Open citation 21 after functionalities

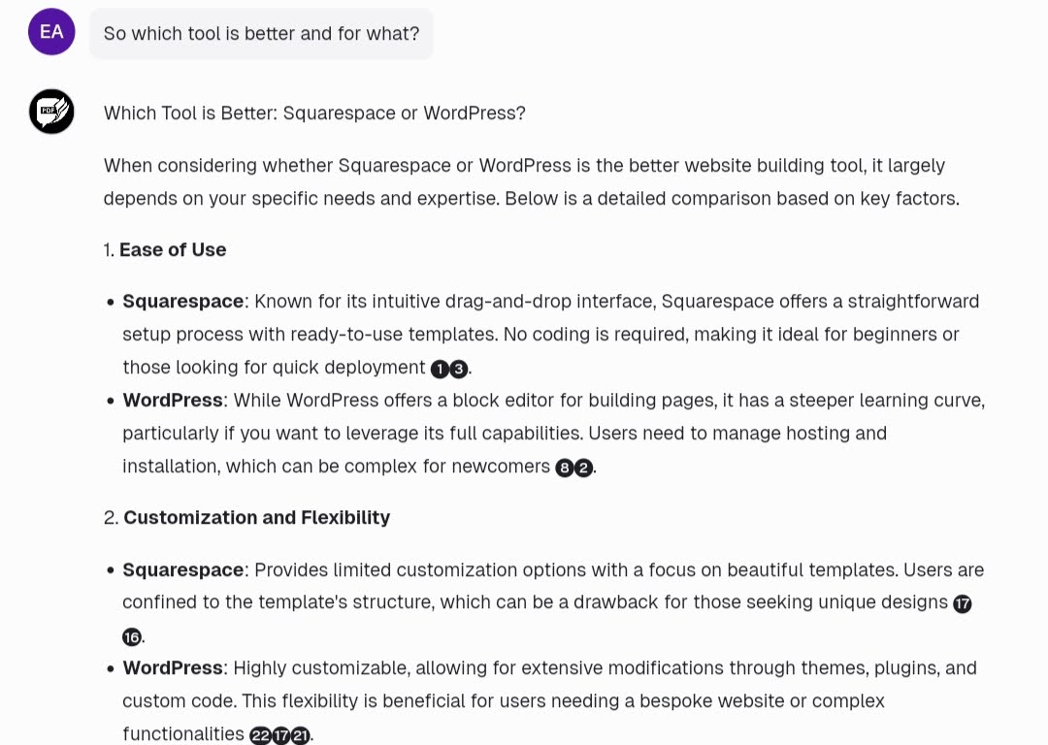301,735
